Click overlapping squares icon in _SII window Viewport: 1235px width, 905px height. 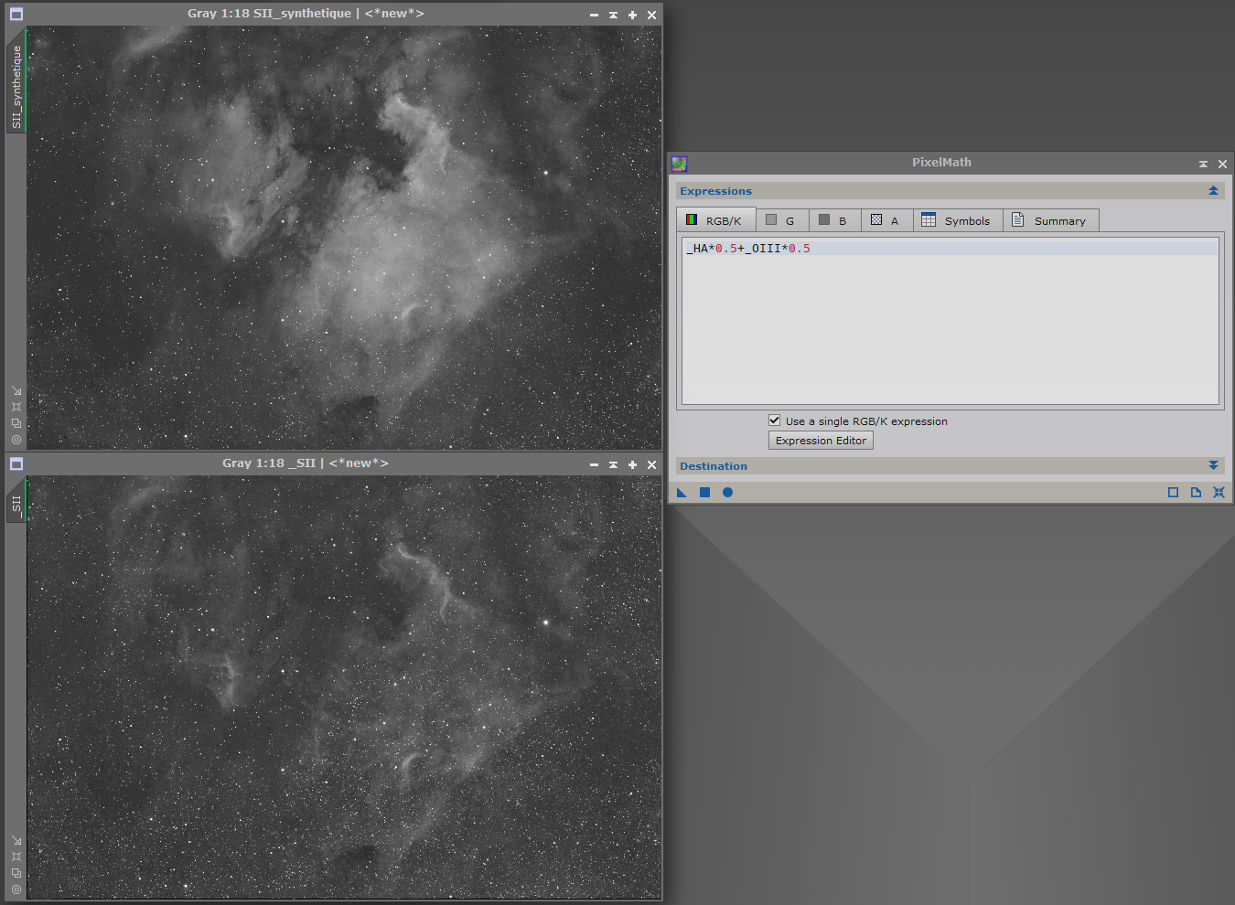pos(16,873)
